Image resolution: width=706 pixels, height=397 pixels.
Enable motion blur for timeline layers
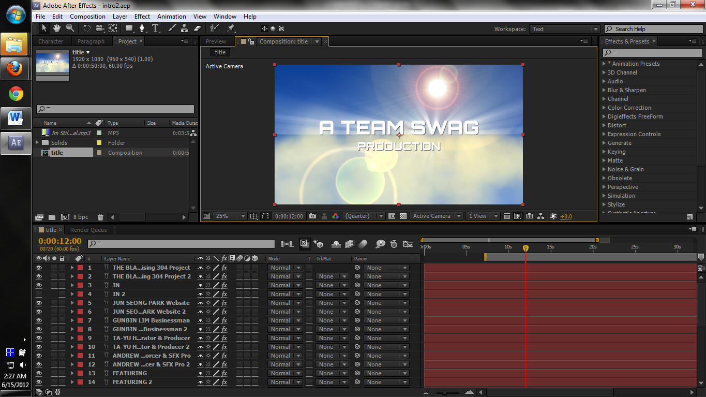pyautogui.click(x=363, y=243)
